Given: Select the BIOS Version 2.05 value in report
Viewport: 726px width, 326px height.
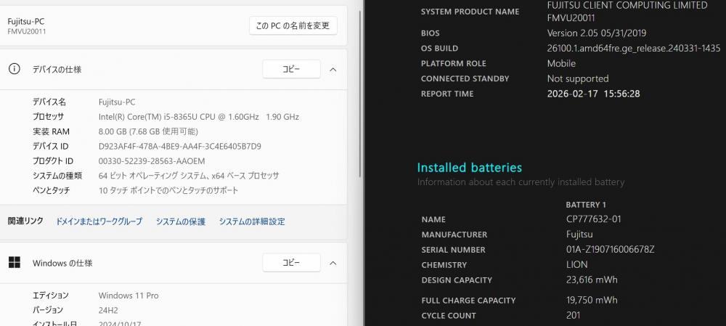Looking at the screenshot, I should click(597, 33).
